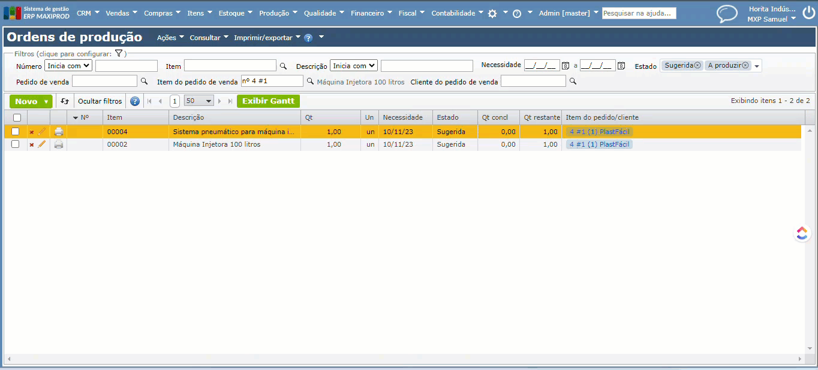This screenshot has height=370, width=818.
Task: Go to previous page arrow
Action: coord(160,101)
